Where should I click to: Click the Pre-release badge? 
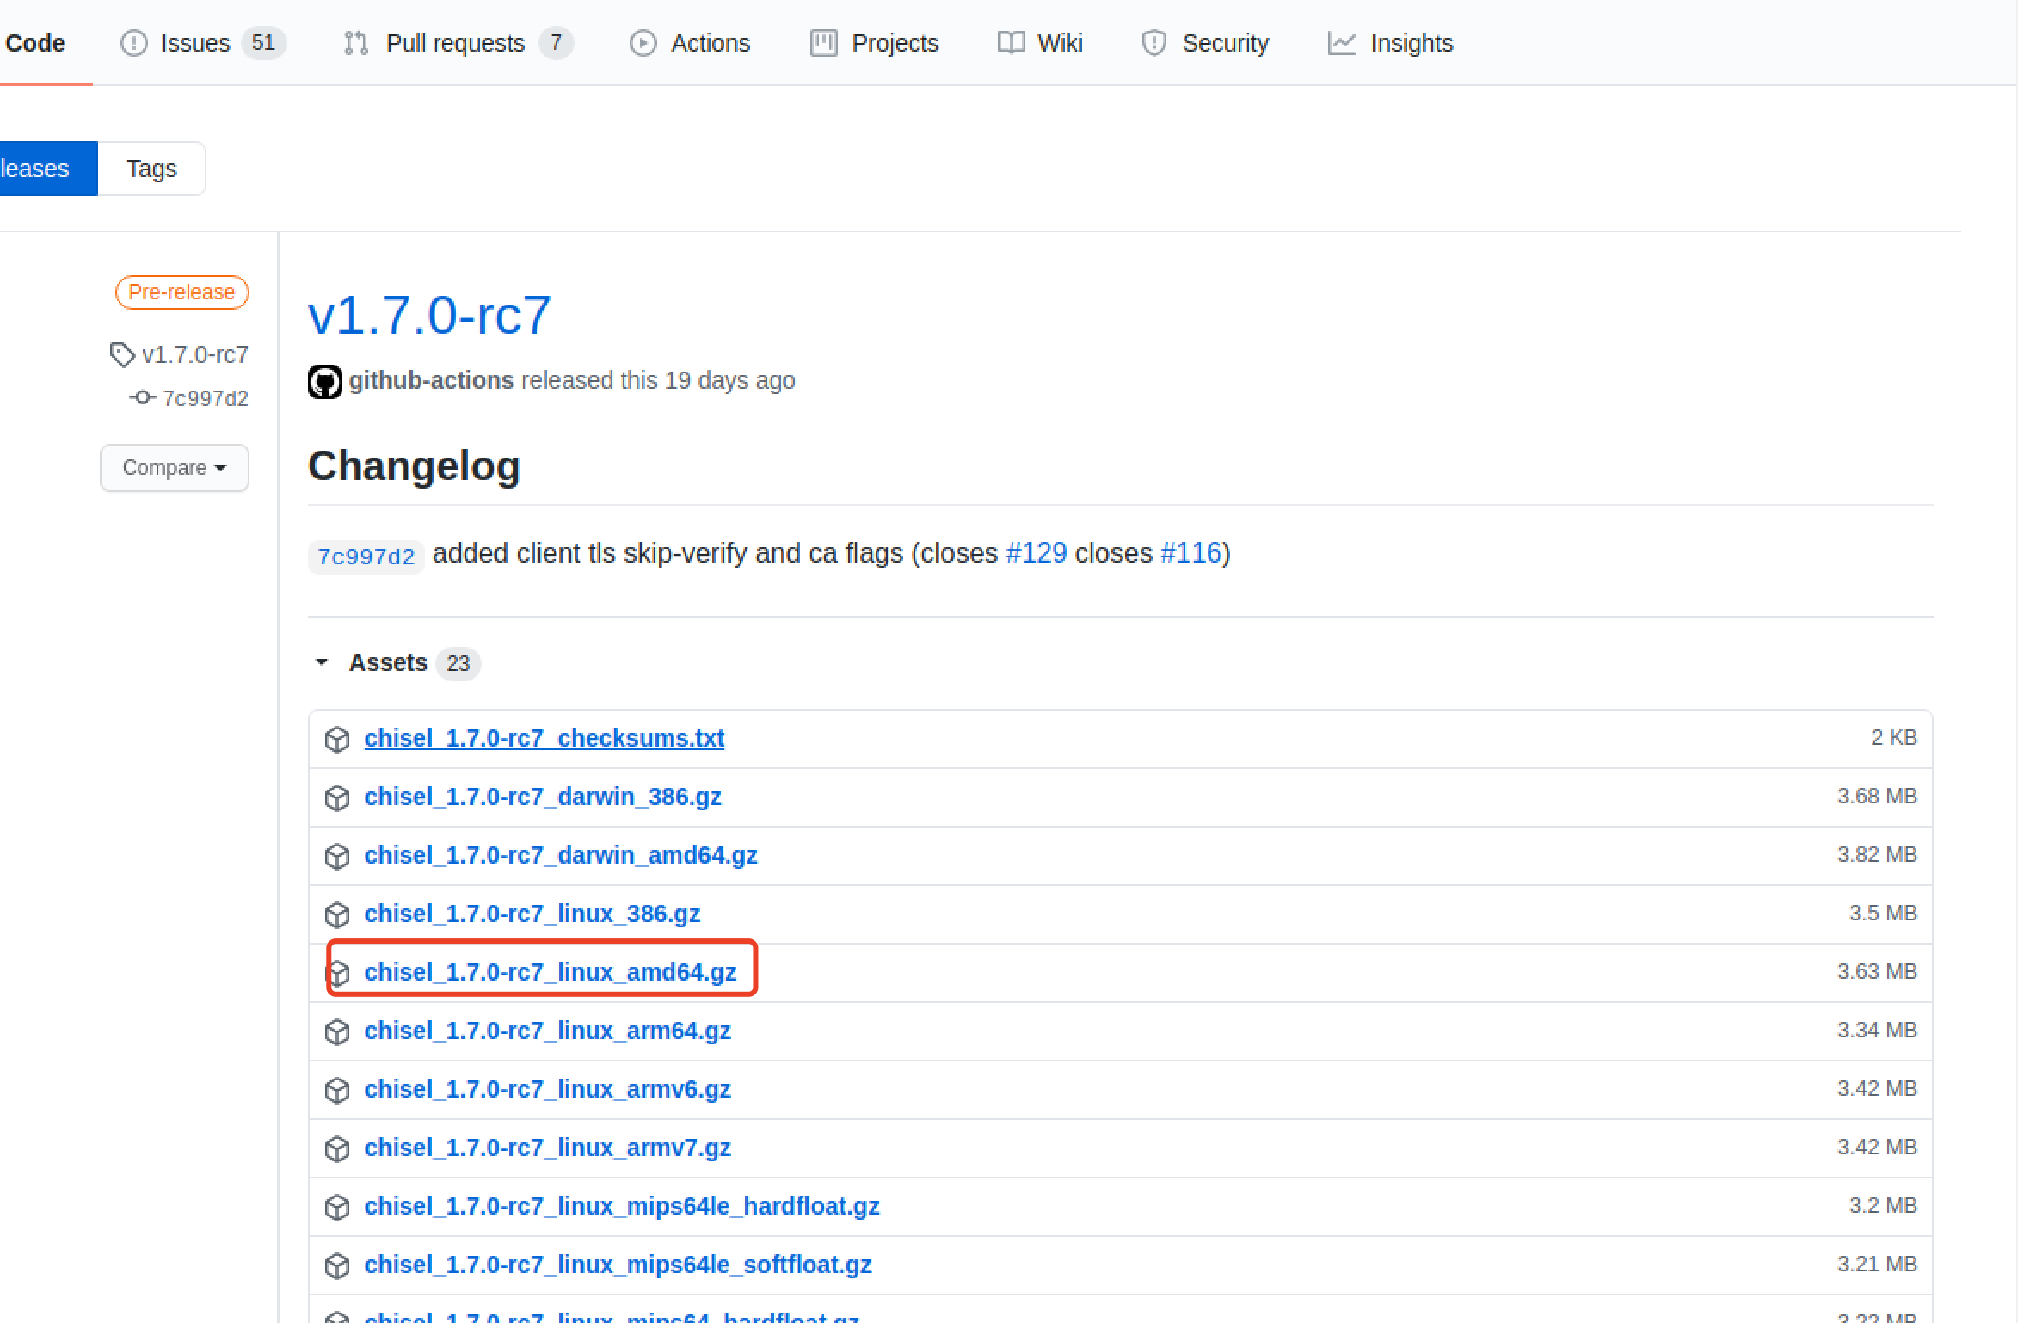[181, 292]
